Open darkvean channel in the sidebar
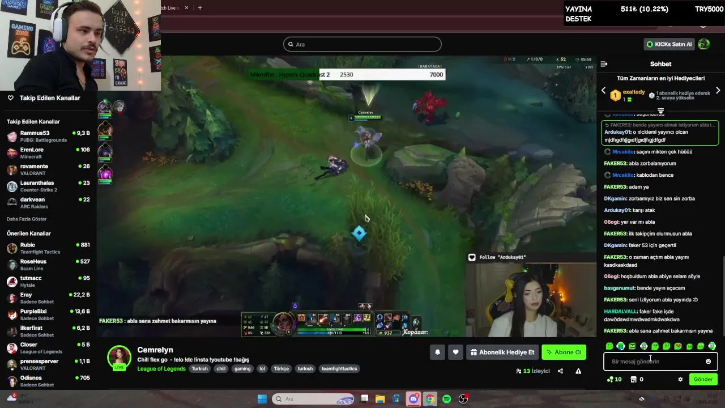The image size is (725, 408). [x=48, y=203]
